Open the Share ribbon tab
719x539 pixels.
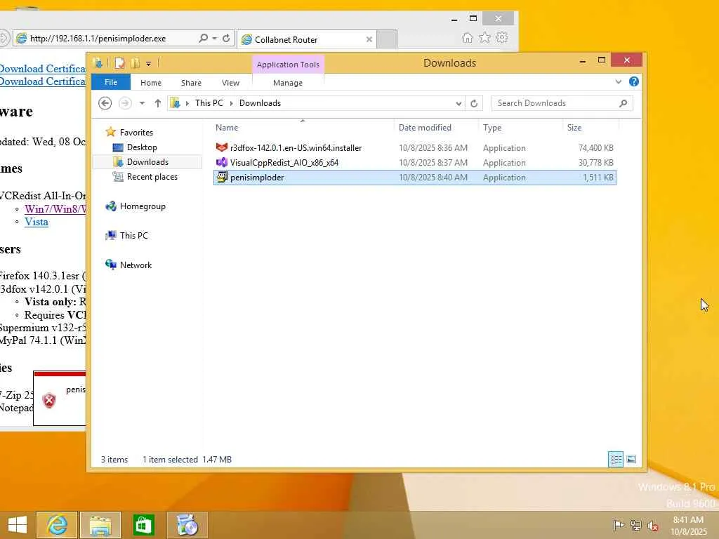[x=191, y=83]
